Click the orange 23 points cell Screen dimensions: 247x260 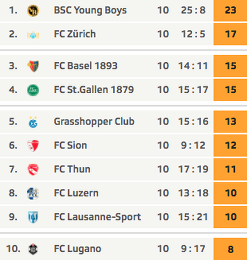pos(230,10)
